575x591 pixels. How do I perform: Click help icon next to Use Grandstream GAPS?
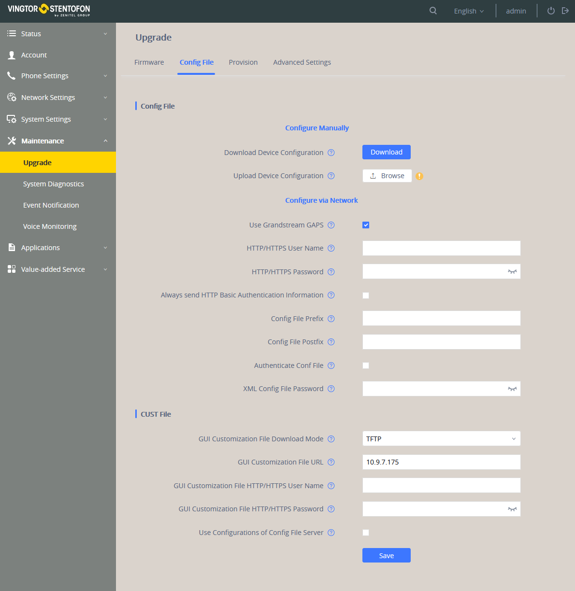(331, 225)
